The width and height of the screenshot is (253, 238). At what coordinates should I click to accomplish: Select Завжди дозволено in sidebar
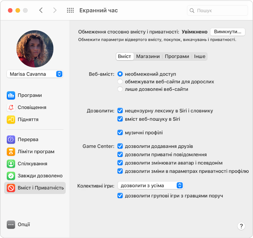[35, 176]
